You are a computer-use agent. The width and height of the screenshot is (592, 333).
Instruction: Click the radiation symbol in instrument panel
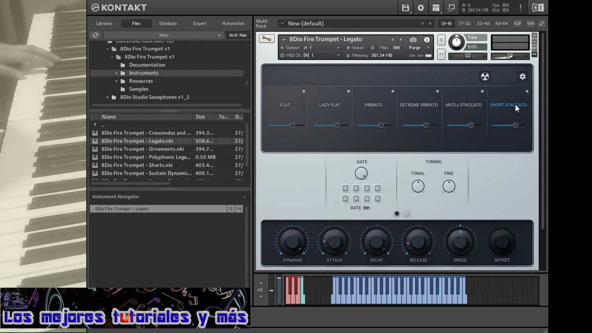(485, 77)
